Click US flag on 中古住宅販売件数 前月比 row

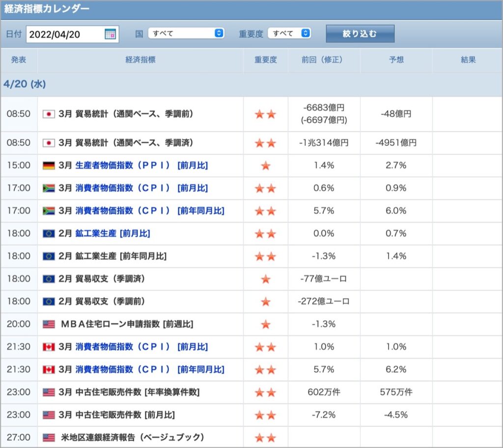(49, 415)
